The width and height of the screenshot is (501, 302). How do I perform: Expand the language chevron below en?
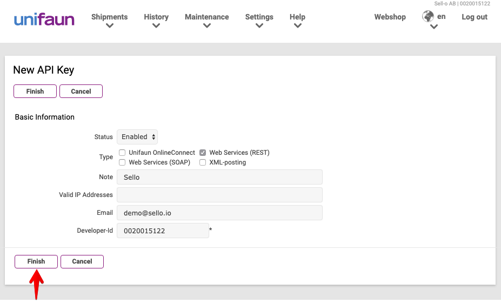coord(433,27)
